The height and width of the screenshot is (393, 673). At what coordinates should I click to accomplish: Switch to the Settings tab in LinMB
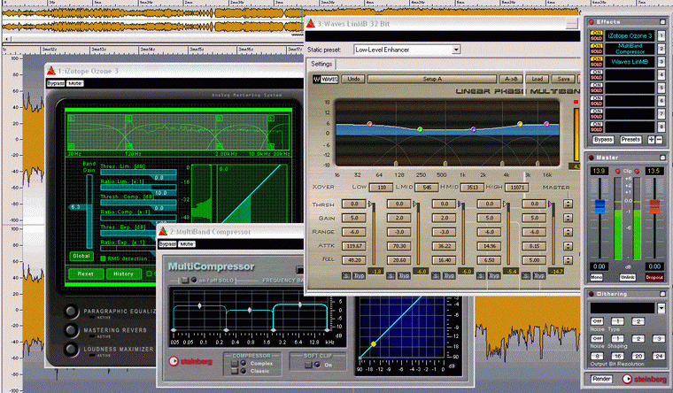[x=321, y=64]
